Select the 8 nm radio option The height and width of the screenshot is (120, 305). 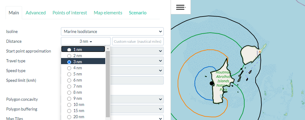pos(69,93)
